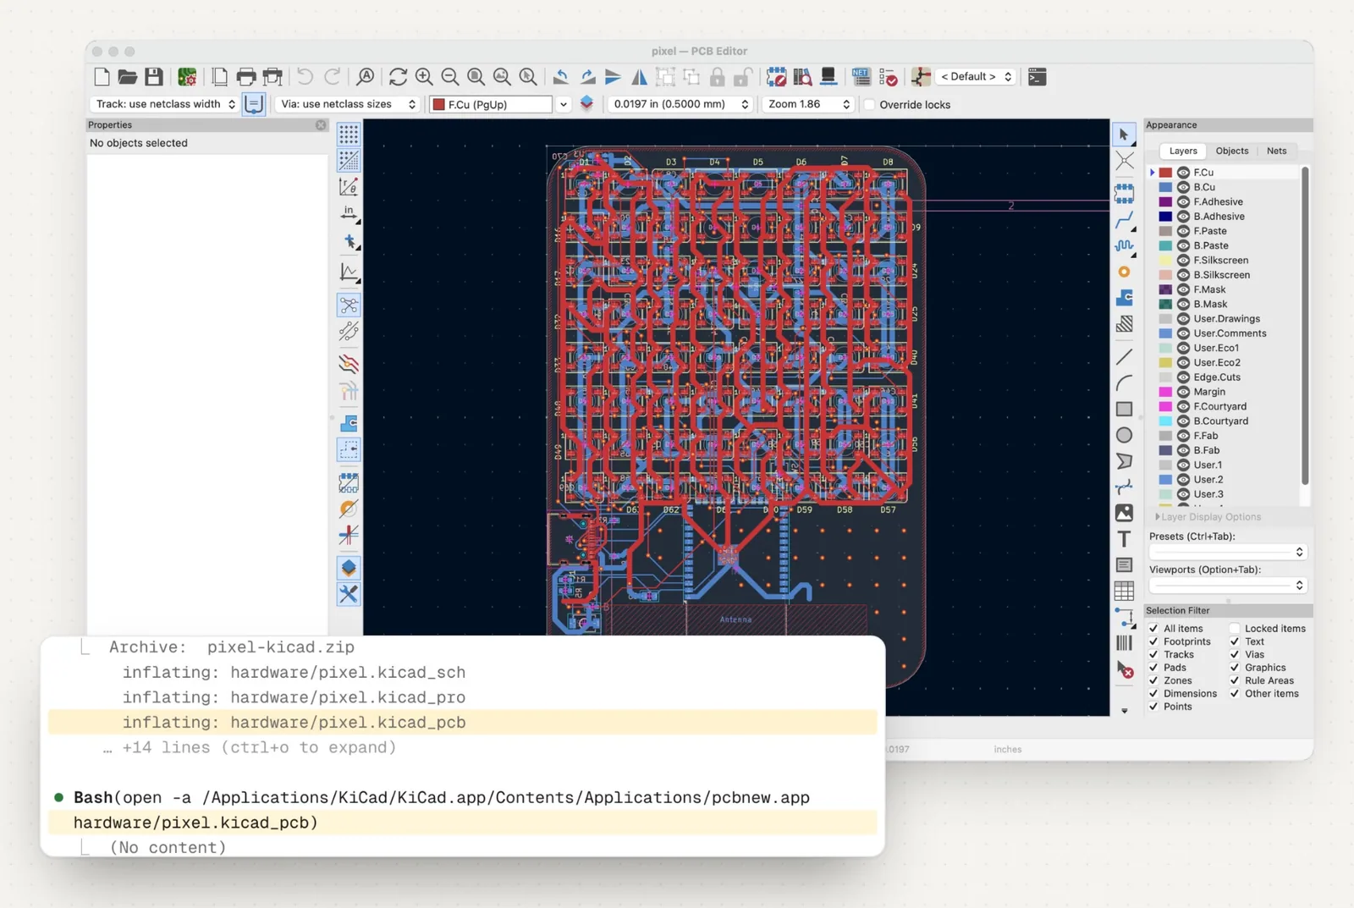Toggle visibility of Edge.Cuts layer

[1183, 377]
